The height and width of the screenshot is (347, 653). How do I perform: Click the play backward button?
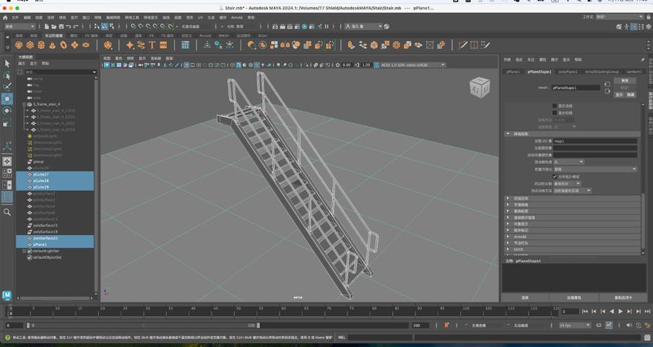[x=612, y=312]
